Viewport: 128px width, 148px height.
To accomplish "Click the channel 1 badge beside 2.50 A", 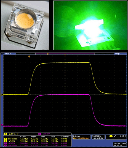I will pos(6,134).
